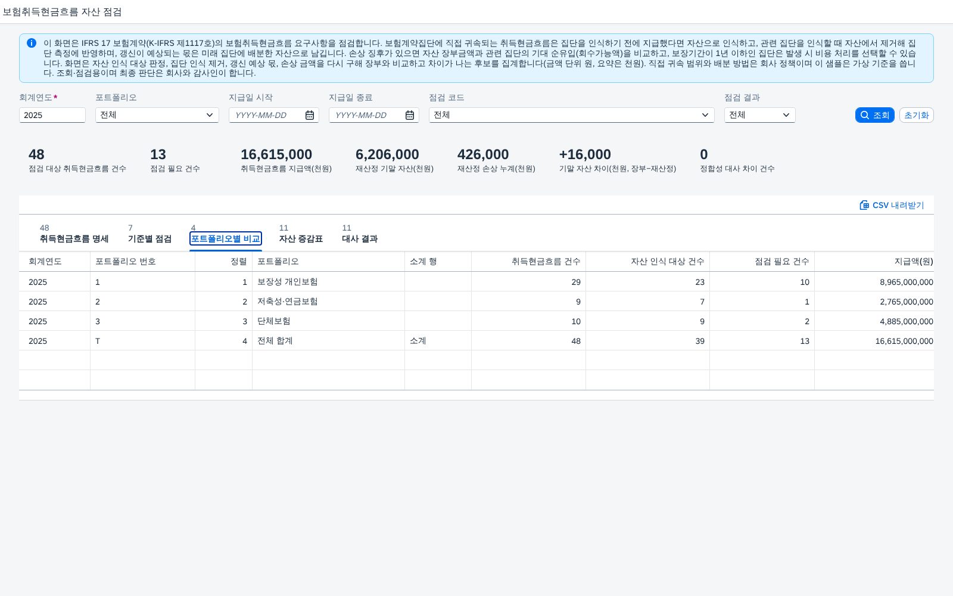Click the 정렬 column header
The height and width of the screenshot is (596, 953).
[224, 262]
